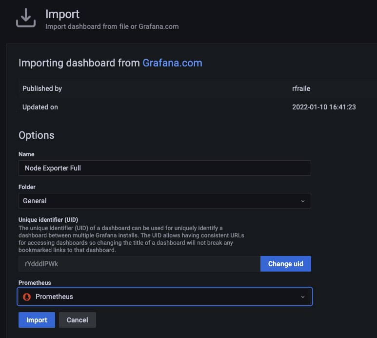Screen dimensions: 377x338
Task: Click the Prometheus label above the dropdown
Action: pos(35,283)
